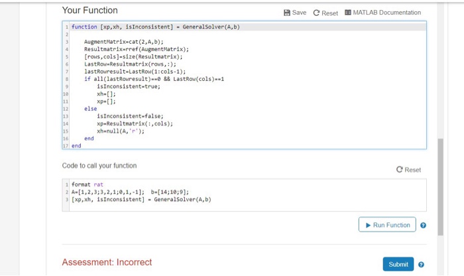Click line 1 function declaration in editor

click(x=156, y=27)
